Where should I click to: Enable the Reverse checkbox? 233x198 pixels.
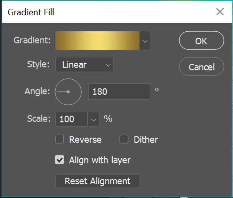(60, 139)
